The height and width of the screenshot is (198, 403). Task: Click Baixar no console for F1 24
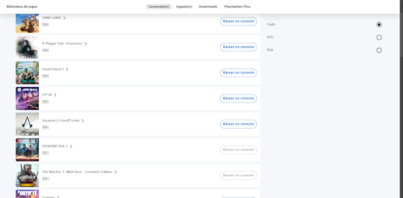click(x=238, y=98)
